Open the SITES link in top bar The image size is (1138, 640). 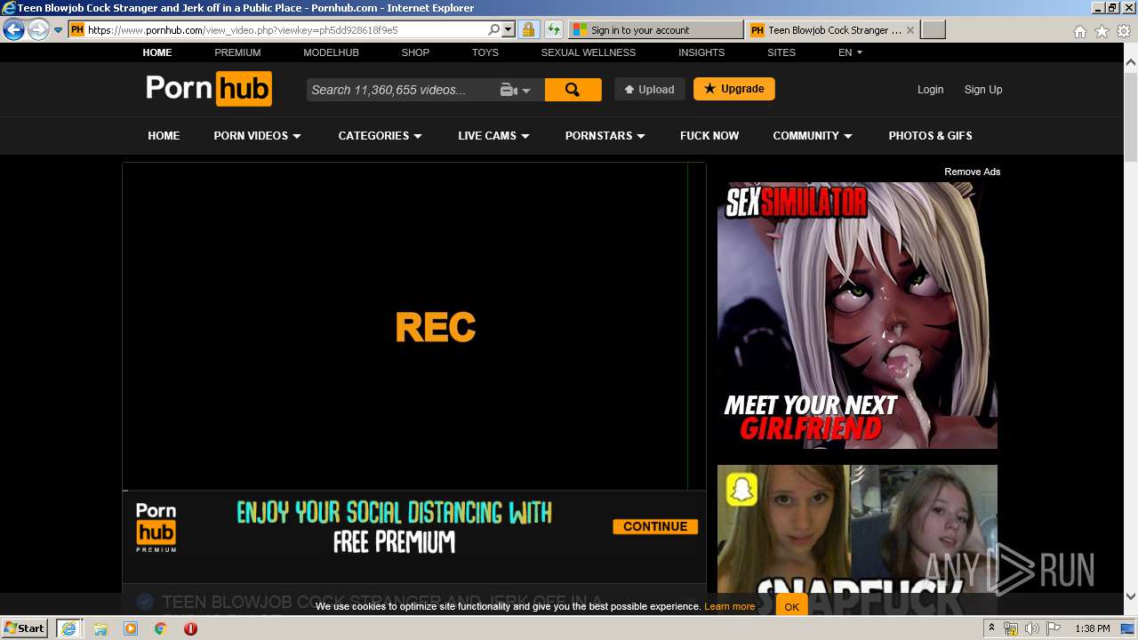(x=781, y=52)
